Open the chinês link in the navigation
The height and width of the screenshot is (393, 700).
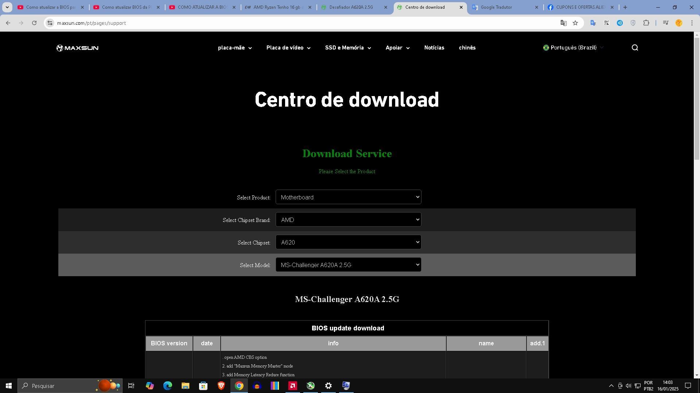(x=467, y=48)
